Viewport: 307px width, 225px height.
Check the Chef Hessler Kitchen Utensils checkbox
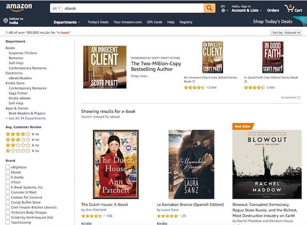tap(8, 207)
